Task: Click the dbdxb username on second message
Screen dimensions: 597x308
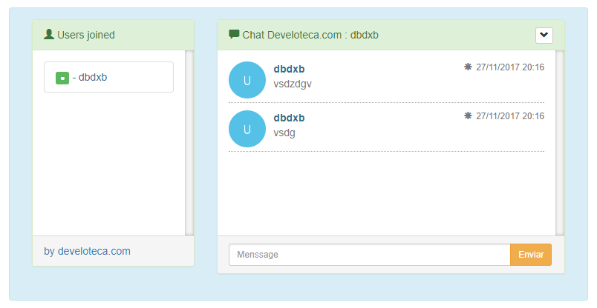Action: (x=289, y=118)
